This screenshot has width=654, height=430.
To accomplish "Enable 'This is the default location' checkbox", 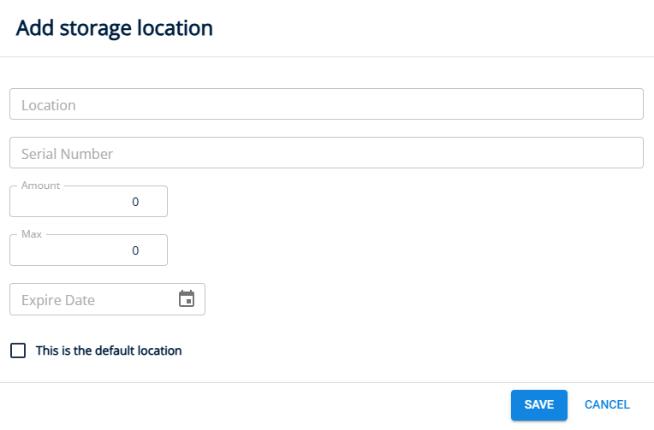I will 18,350.
